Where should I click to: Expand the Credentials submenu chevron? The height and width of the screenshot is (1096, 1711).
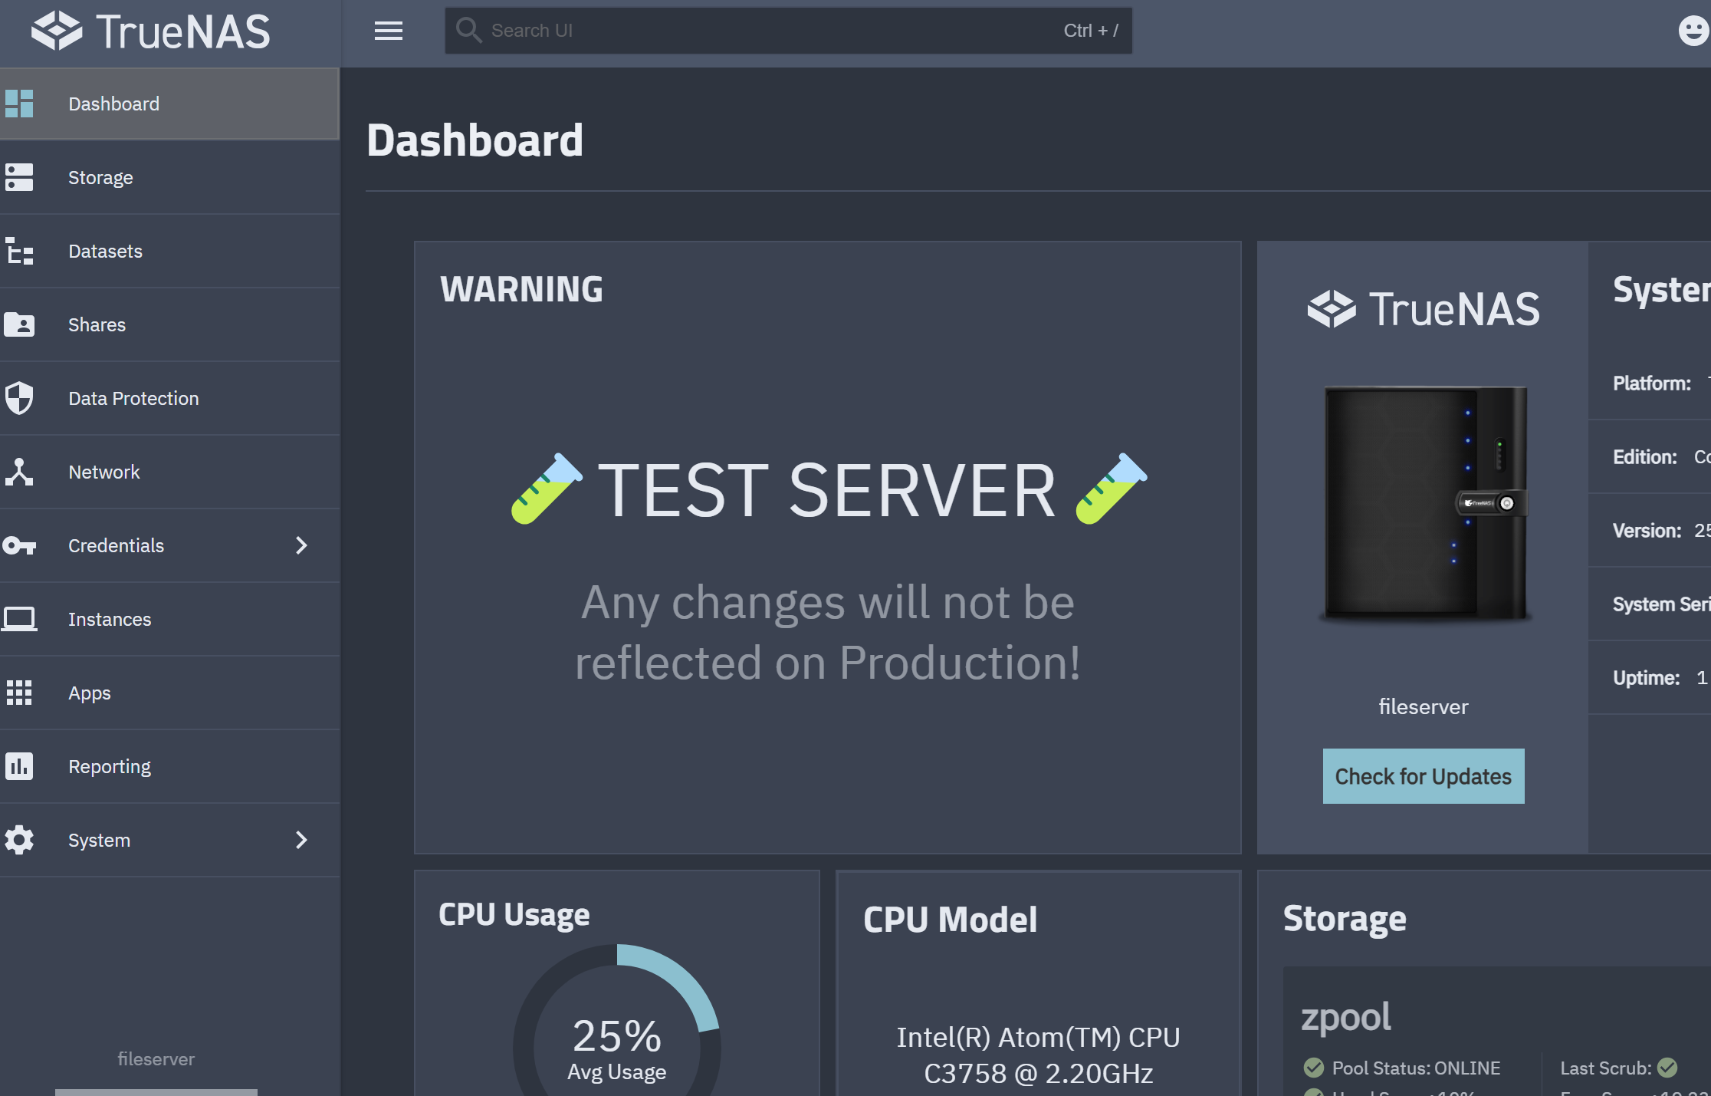point(301,545)
